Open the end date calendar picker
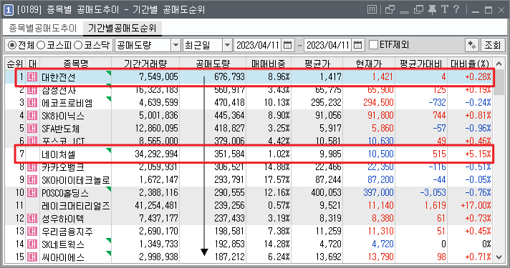 357,45
